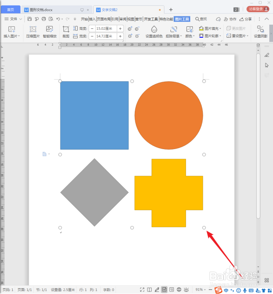Switch to reading layout icon in status bar

pos(150,290)
